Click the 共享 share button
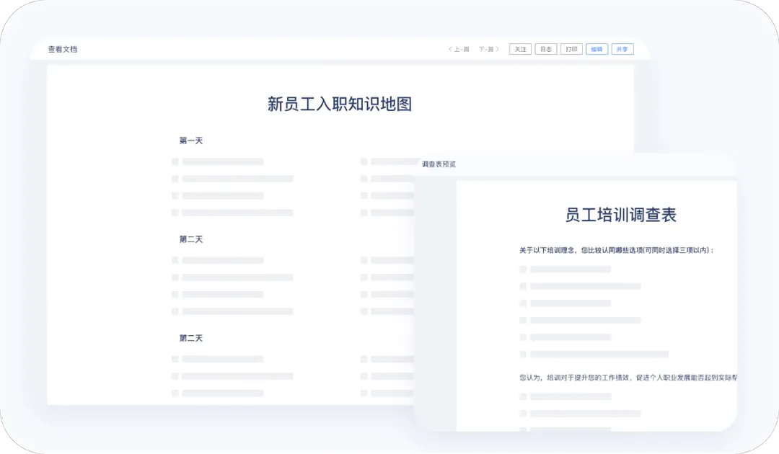This screenshot has width=779, height=454. point(622,50)
